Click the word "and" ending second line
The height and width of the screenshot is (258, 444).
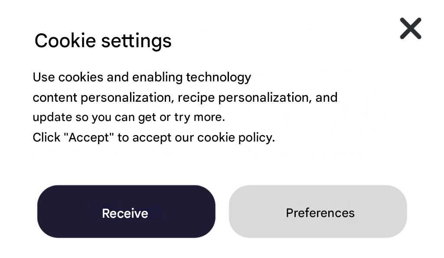326,97
